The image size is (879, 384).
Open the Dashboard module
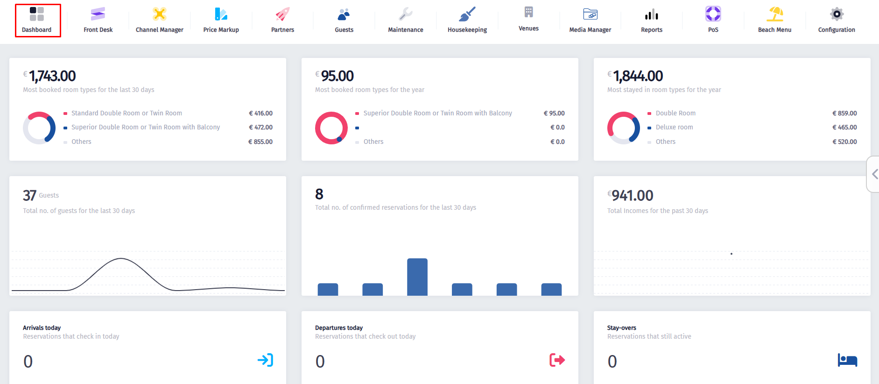37,20
